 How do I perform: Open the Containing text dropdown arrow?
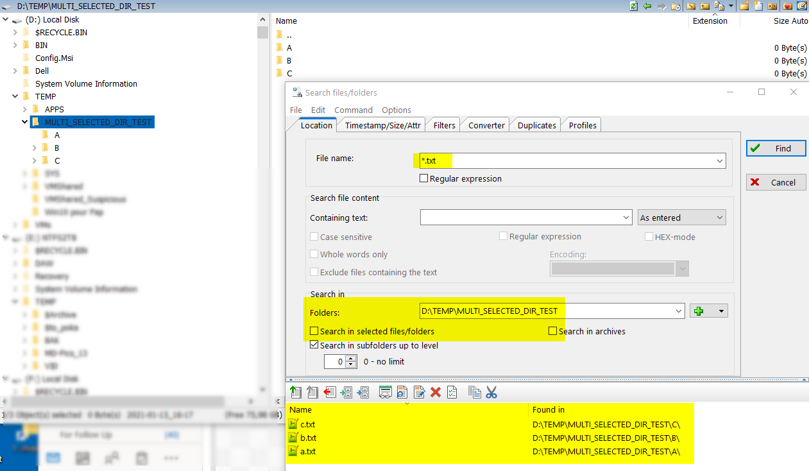(x=626, y=218)
